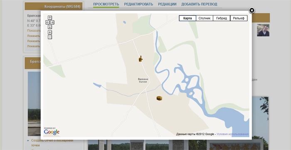Screen dimensions: 291x150
Task: Pan the map down with arrow icon
Action: (x=50, y=27)
